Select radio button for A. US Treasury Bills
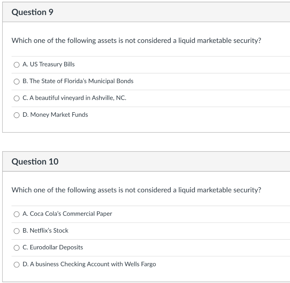The image size is (290, 283). point(16,64)
